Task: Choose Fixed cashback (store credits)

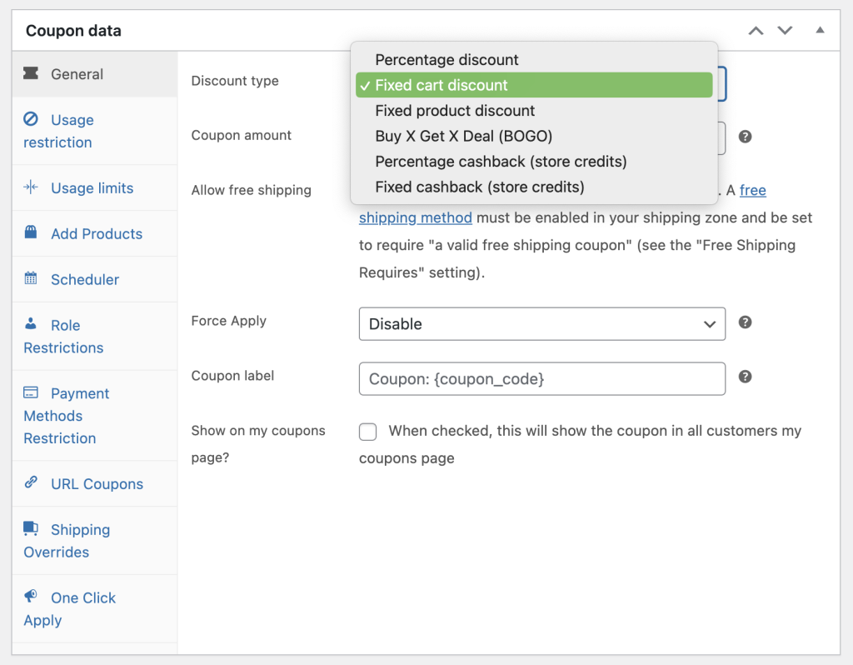Action: tap(534, 187)
